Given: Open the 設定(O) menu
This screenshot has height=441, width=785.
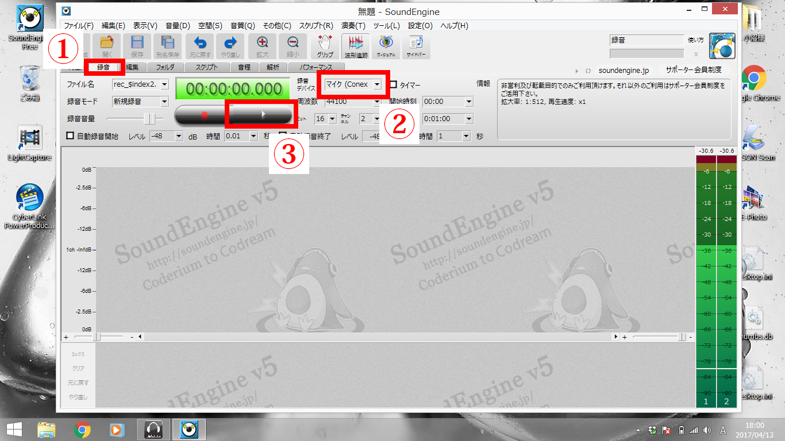Looking at the screenshot, I should click(x=421, y=26).
